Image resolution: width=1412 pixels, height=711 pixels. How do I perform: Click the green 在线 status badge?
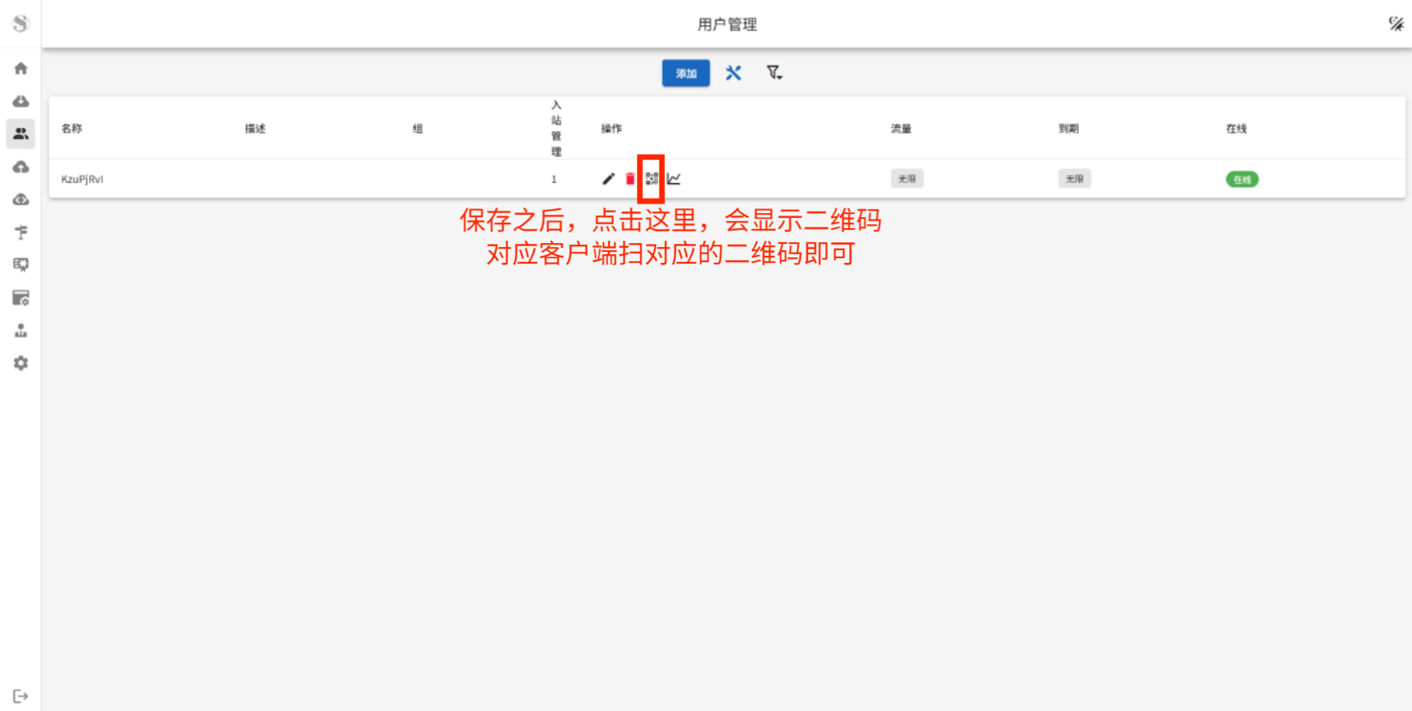pyautogui.click(x=1241, y=180)
